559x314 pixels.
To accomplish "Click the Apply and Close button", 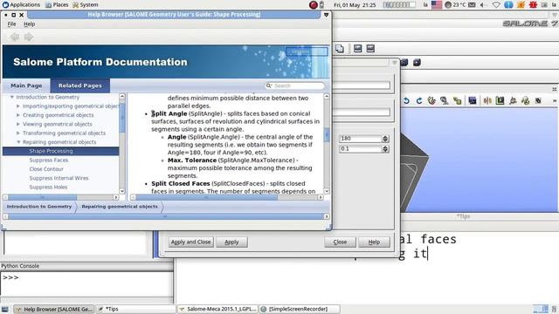I will (x=190, y=242).
